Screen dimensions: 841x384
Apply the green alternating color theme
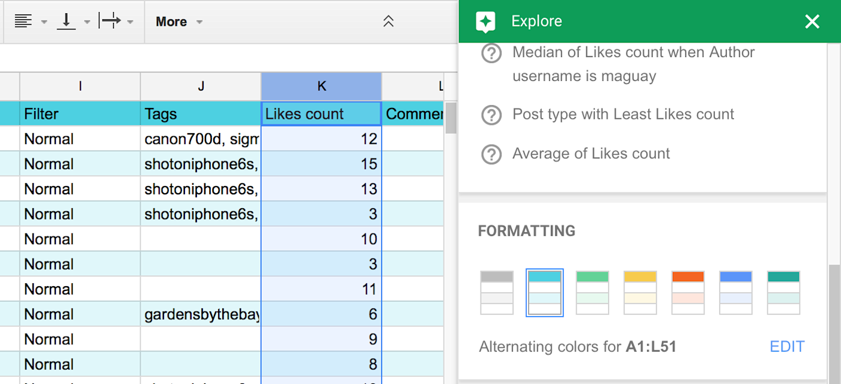(592, 292)
